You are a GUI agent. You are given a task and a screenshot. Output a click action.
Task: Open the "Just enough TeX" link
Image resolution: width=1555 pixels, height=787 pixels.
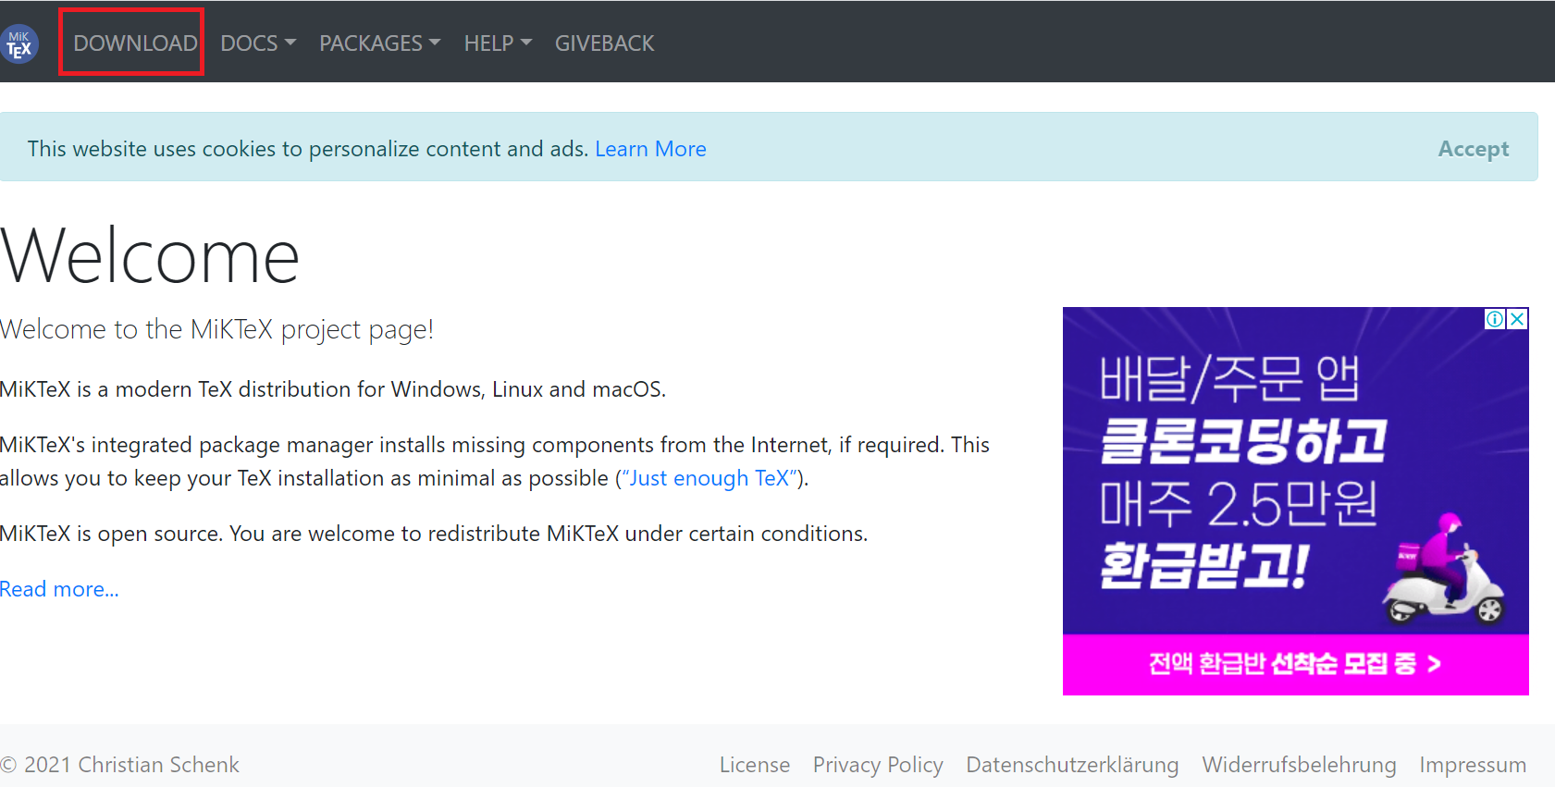pyautogui.click(x=709, y=478)
